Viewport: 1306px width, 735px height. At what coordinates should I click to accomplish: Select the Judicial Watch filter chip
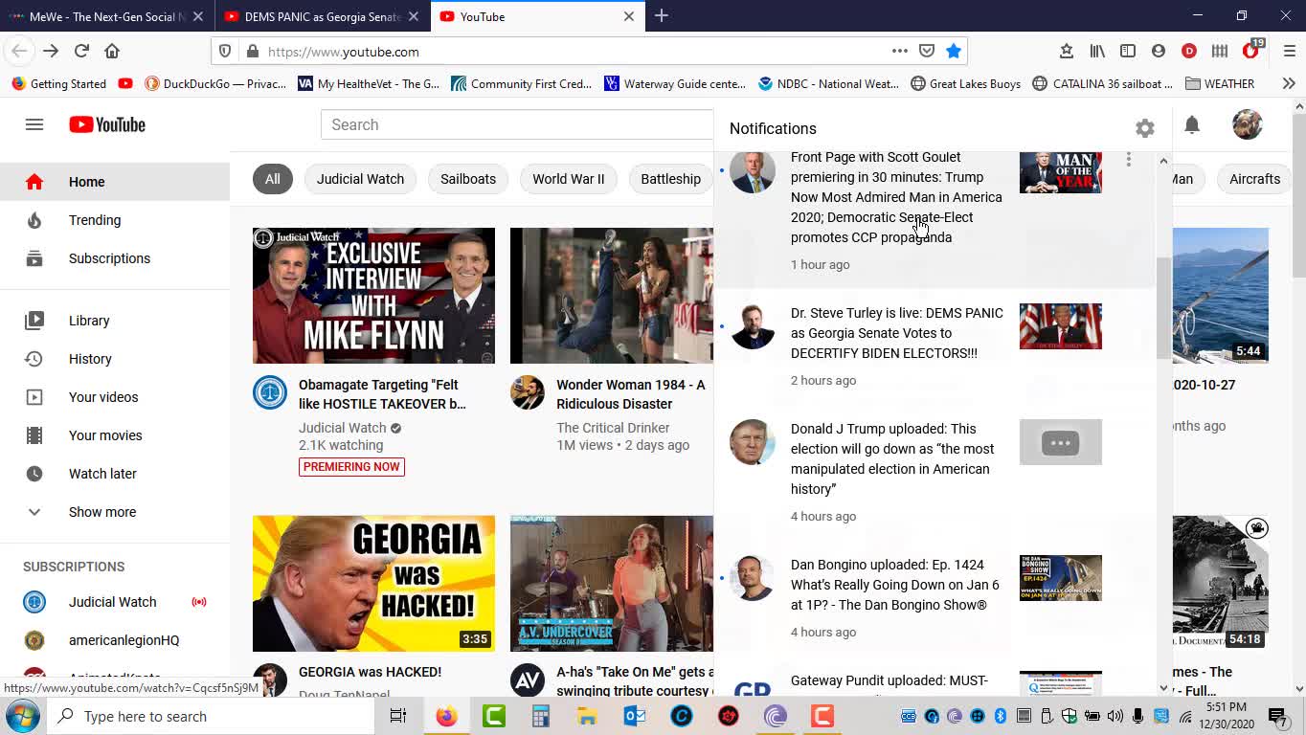point(360,179)
